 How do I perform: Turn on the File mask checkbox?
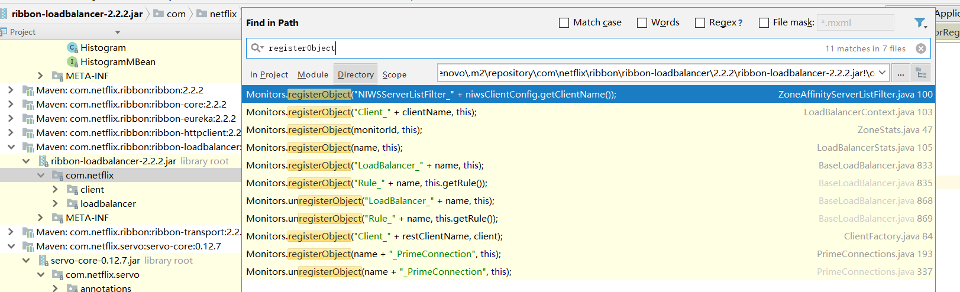point(764,22)
